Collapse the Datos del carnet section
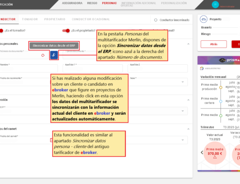 pos(188,129)
